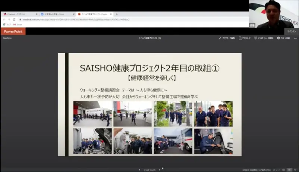
Task: Click the photo of man inspecting tire
Action: 213,141
